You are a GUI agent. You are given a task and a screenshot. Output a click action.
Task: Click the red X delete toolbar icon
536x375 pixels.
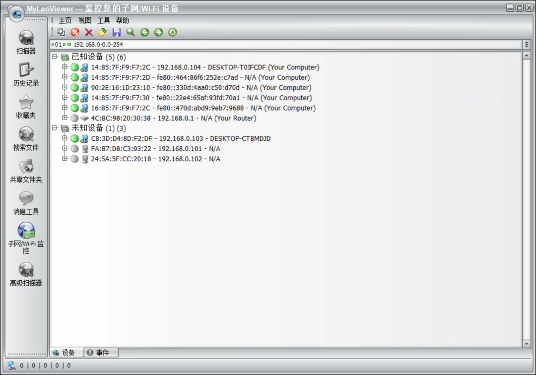tap(89, 32)
